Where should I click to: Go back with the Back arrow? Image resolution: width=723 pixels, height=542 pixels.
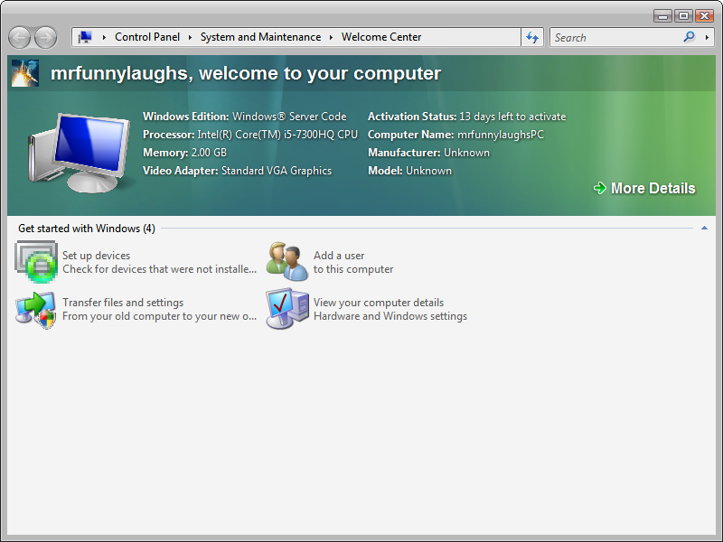pos(20,37)
